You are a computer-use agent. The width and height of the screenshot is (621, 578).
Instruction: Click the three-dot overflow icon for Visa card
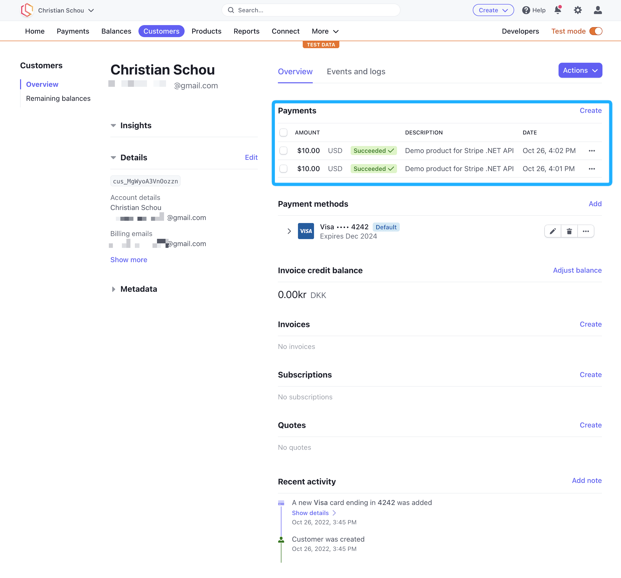586,231
